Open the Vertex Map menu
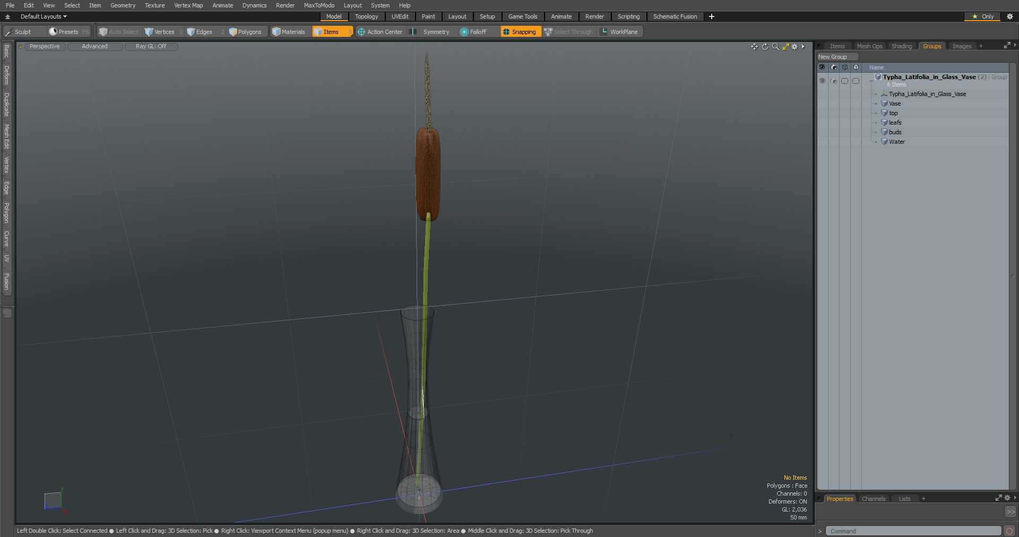 point(188,5)
